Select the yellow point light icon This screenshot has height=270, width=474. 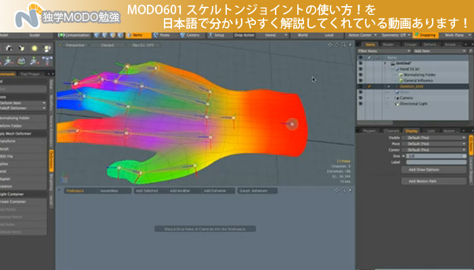pos(34,48)
